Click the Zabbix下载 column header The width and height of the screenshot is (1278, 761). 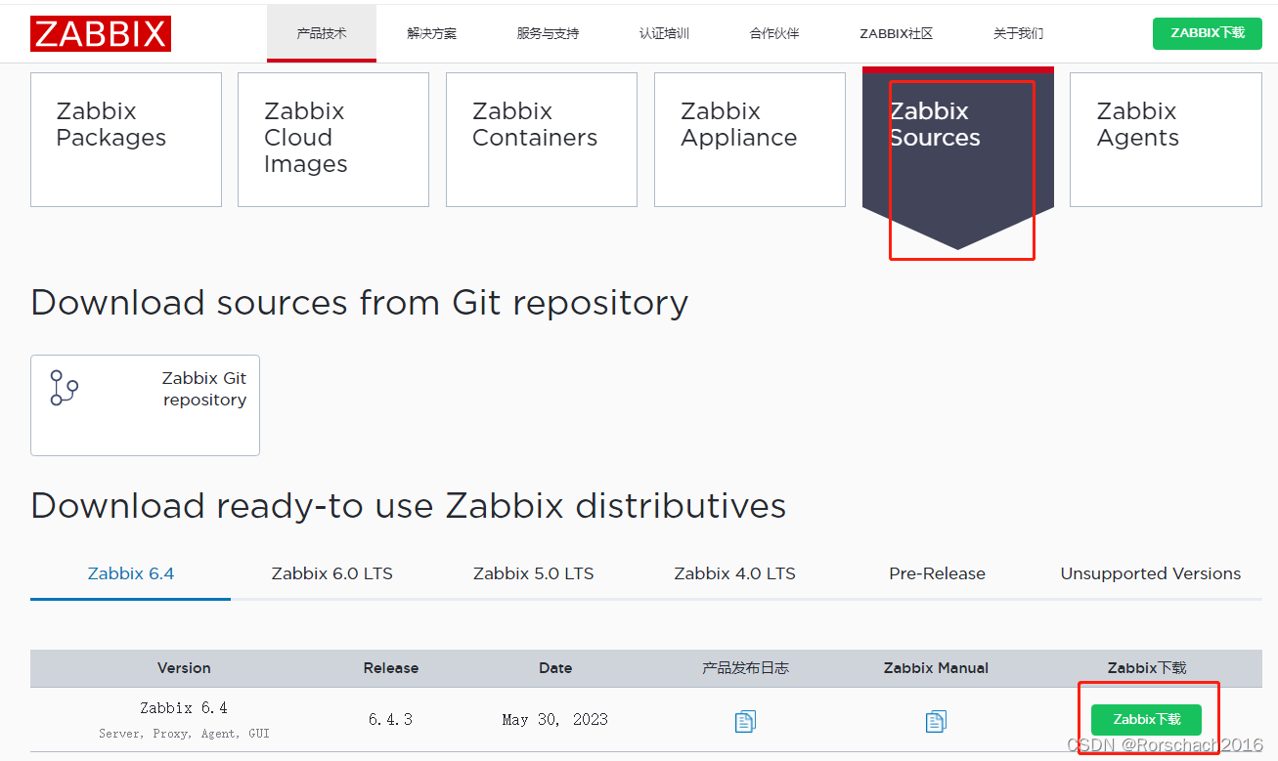[1147, 668]
